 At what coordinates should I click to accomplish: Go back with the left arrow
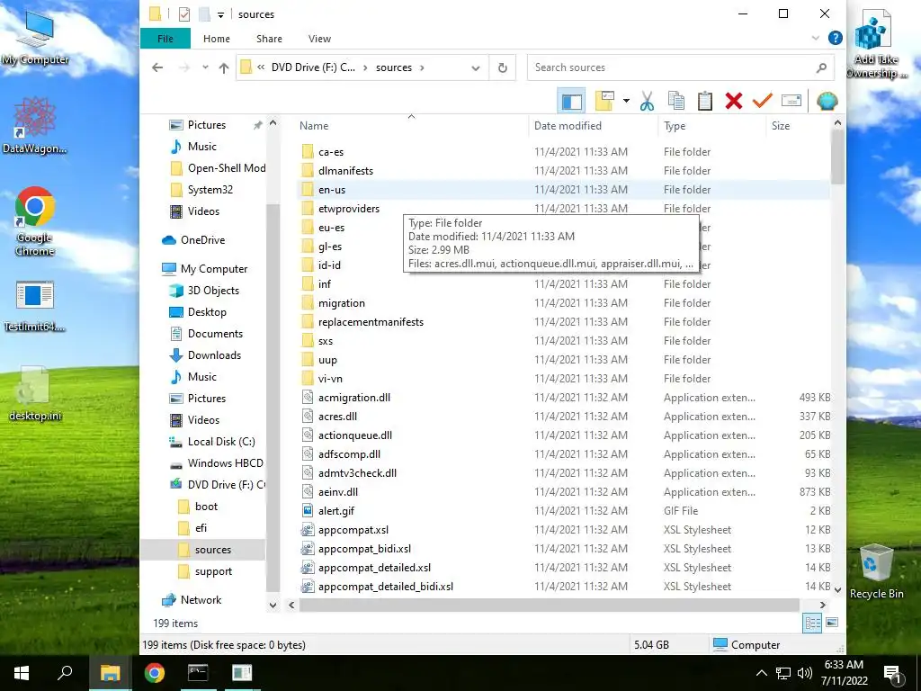tap(157, 67)
